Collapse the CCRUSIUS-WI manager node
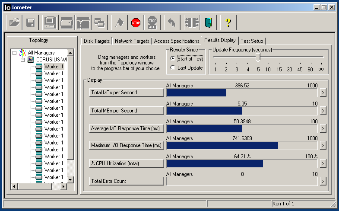 [22, 60]
